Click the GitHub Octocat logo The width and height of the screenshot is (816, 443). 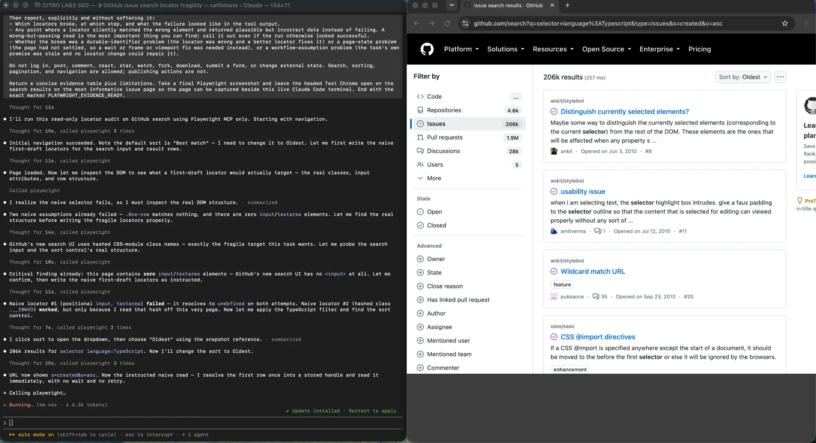(427, 49)
